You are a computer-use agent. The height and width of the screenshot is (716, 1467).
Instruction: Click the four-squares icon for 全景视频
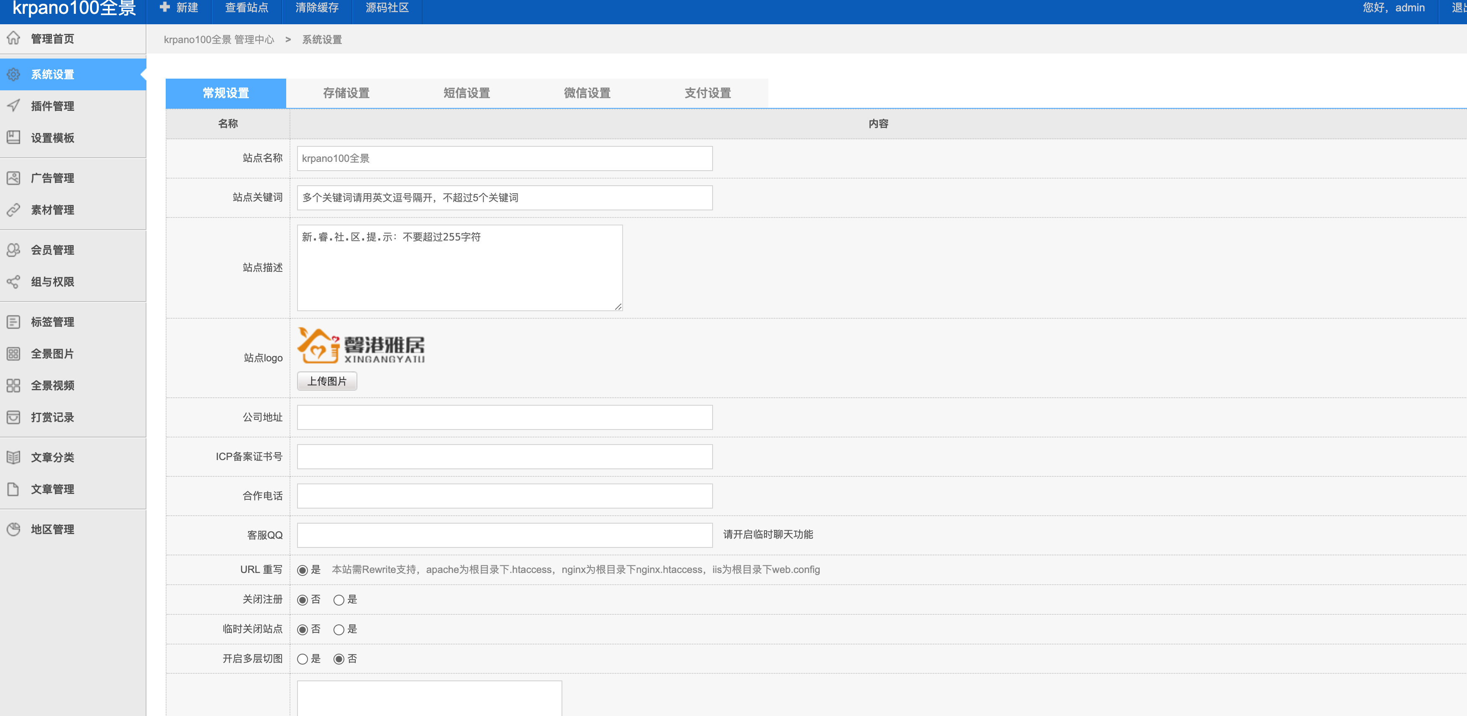pos(14,385)
